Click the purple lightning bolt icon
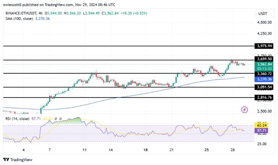278x165 pixels. click(x=244, y=110)
